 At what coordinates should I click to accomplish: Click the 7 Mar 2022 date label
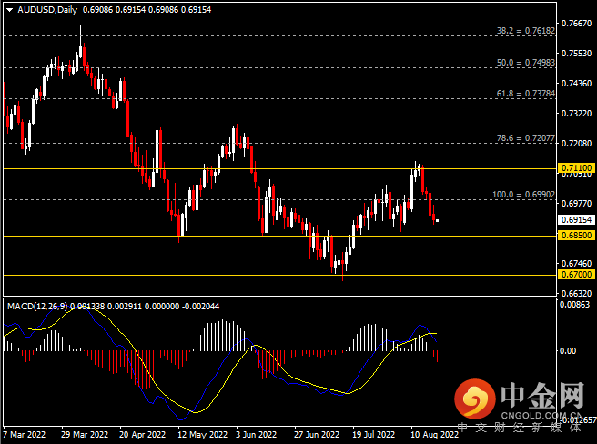tap(24, 435)
